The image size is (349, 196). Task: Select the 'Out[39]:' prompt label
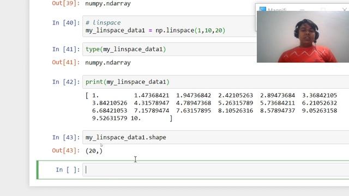point(66,3)
